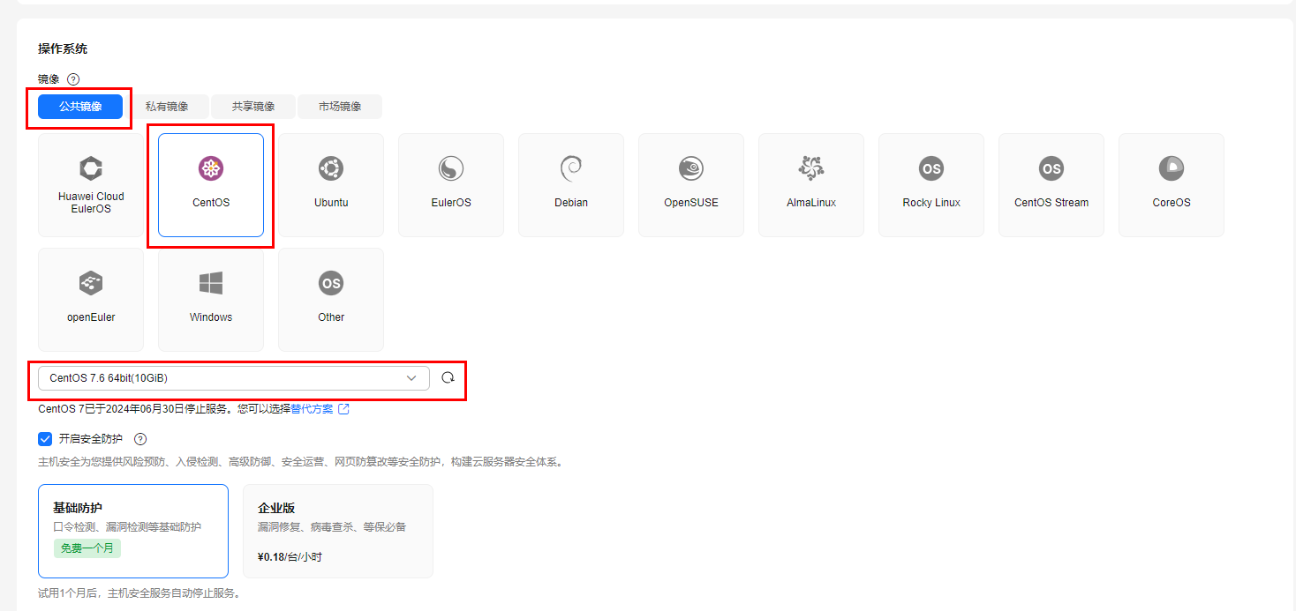
Task: Open the CentOS 7.6 64bit version dropdown
Action: click(x=234, y=378)
